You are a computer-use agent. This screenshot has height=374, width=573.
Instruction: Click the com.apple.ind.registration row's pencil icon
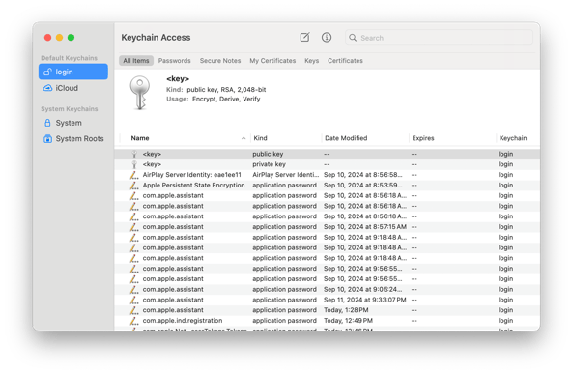coord(134,321)
